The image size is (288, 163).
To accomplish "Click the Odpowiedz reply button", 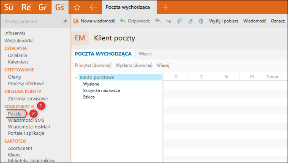I will [139, 21].
